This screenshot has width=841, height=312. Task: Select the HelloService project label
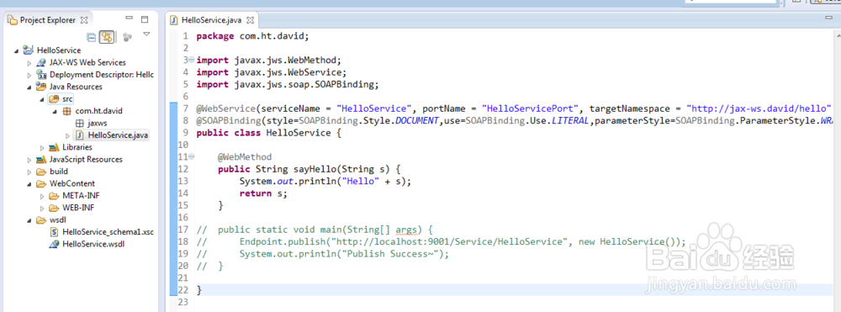[59, 50]
